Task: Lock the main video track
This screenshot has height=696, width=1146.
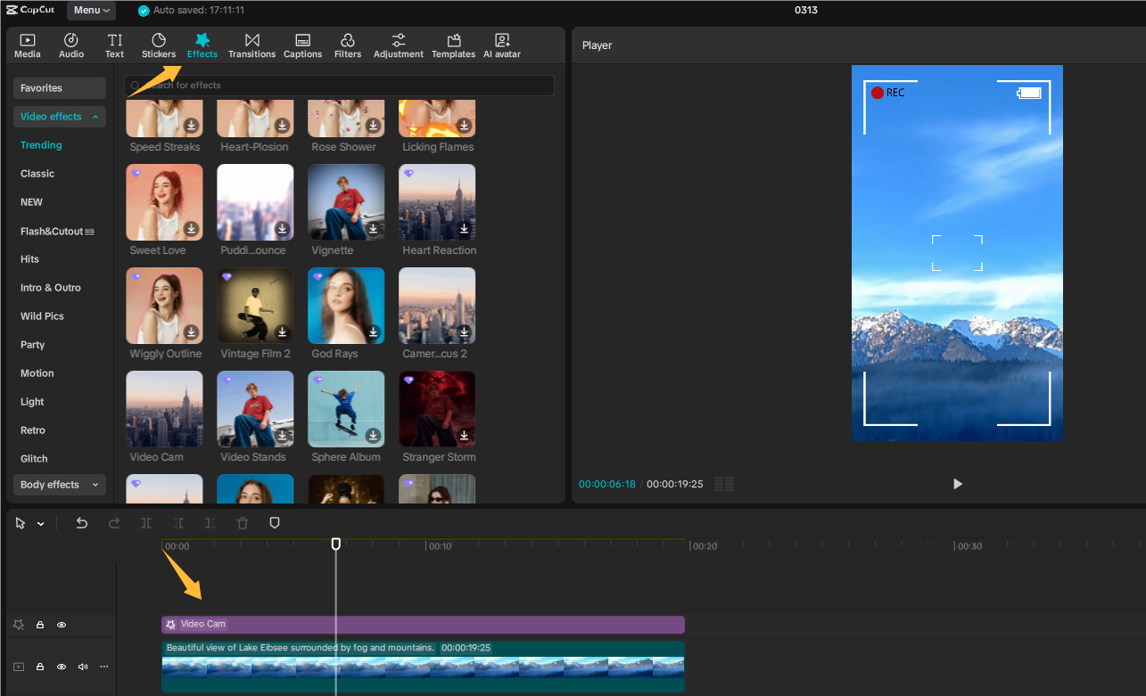Action: pyautogui.click(x=40, y=667)
